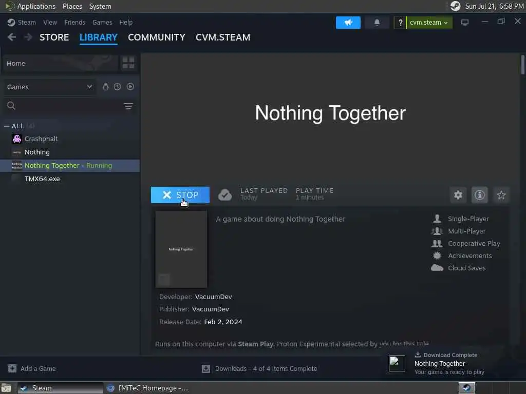526x394 pixels.
Task: Click the vertical scrollbar of the game page
Action: point(522,65)
